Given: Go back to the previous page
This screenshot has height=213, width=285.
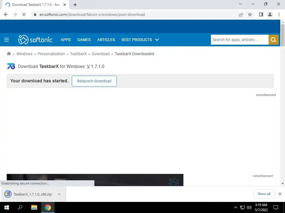Looking at the screenshot, I should pos(6,14).
